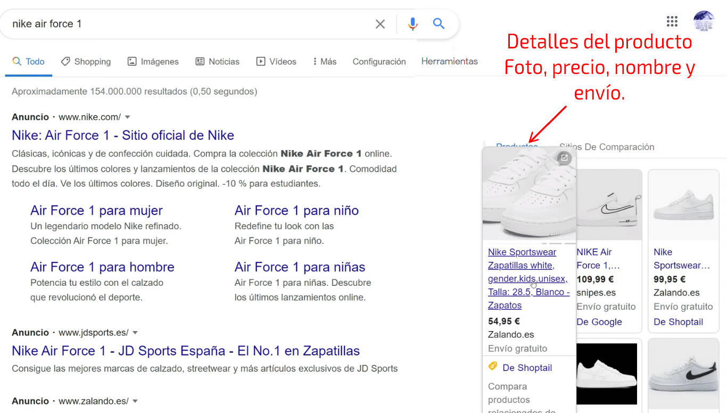The height and width of the screenshot is (413, 727).
Task: Click the '109,99 €' price
Action: click(x=595, y=279)
